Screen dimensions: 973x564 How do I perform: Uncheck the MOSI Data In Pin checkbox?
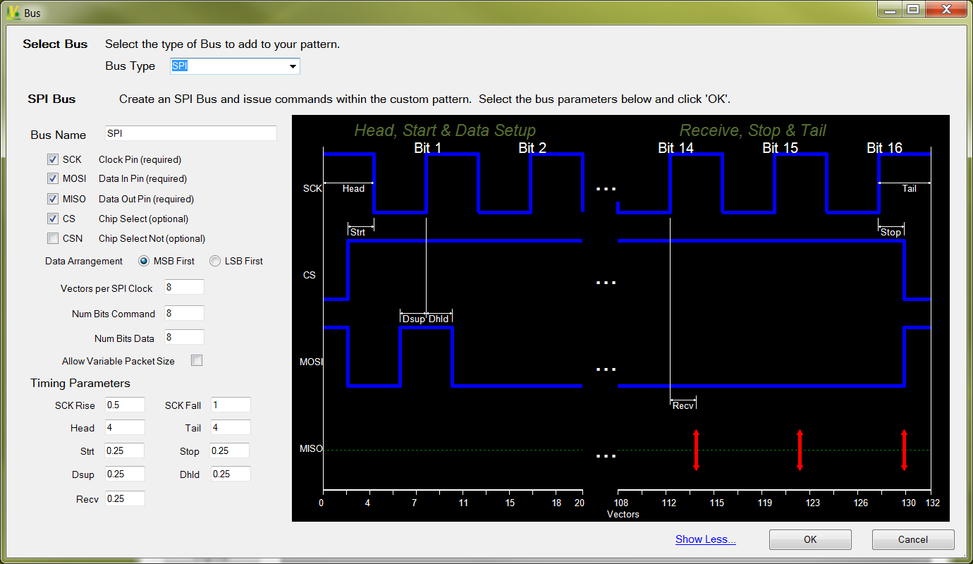coord(53,178)
